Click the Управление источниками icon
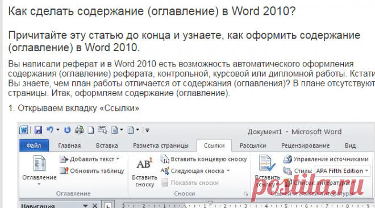 (x=287, y=159)
